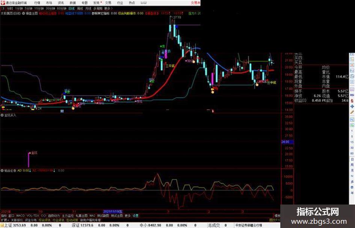
Task: Open the 热点 menu
Action: click(x=132, y=3)
